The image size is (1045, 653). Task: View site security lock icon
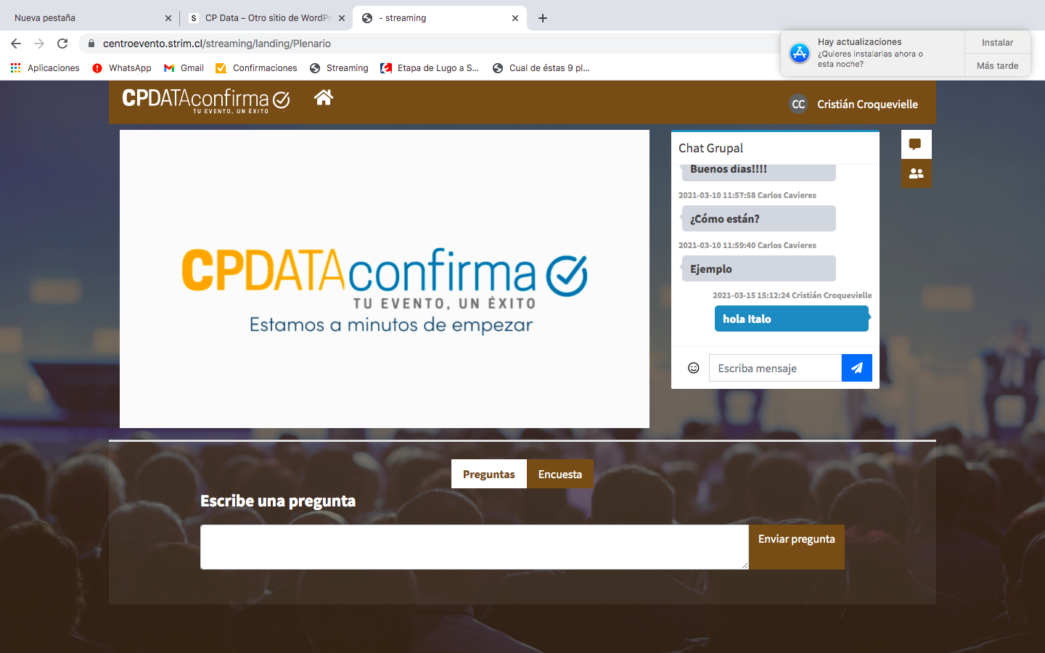coord(91,44)
